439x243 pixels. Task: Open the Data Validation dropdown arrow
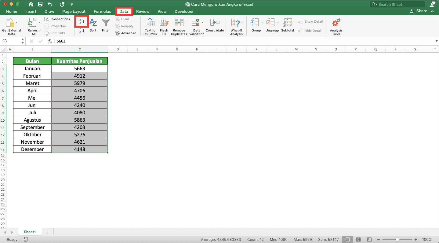(202, 22)
